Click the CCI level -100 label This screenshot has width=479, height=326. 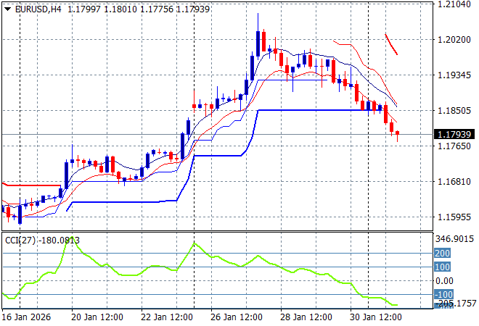[443, 295]
